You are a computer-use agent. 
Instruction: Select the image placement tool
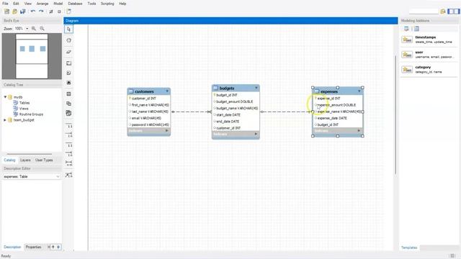(69, 83)
